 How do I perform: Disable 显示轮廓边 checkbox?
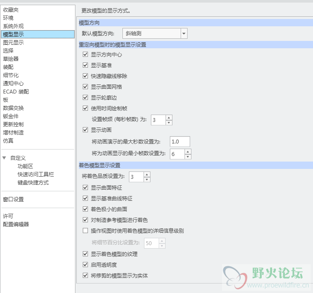(x=85, y=97)
